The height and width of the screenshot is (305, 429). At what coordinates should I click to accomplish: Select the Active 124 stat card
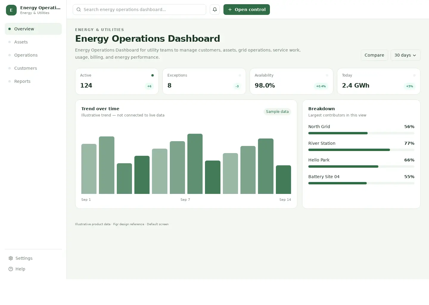coord(117,81)
